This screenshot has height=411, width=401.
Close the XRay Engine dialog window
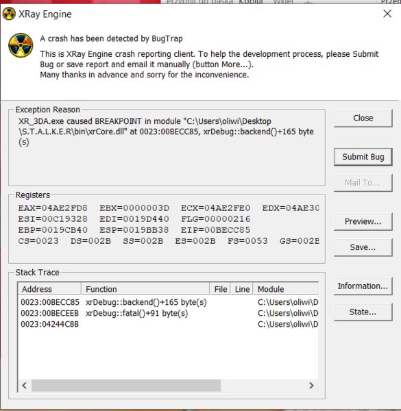[387, 14]
